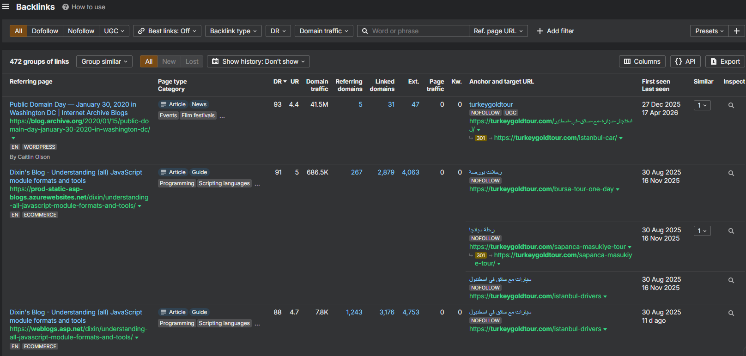Click the Word or phrase search icon
The height and width of the screenshot is (356, 746).
click(365, 31)
